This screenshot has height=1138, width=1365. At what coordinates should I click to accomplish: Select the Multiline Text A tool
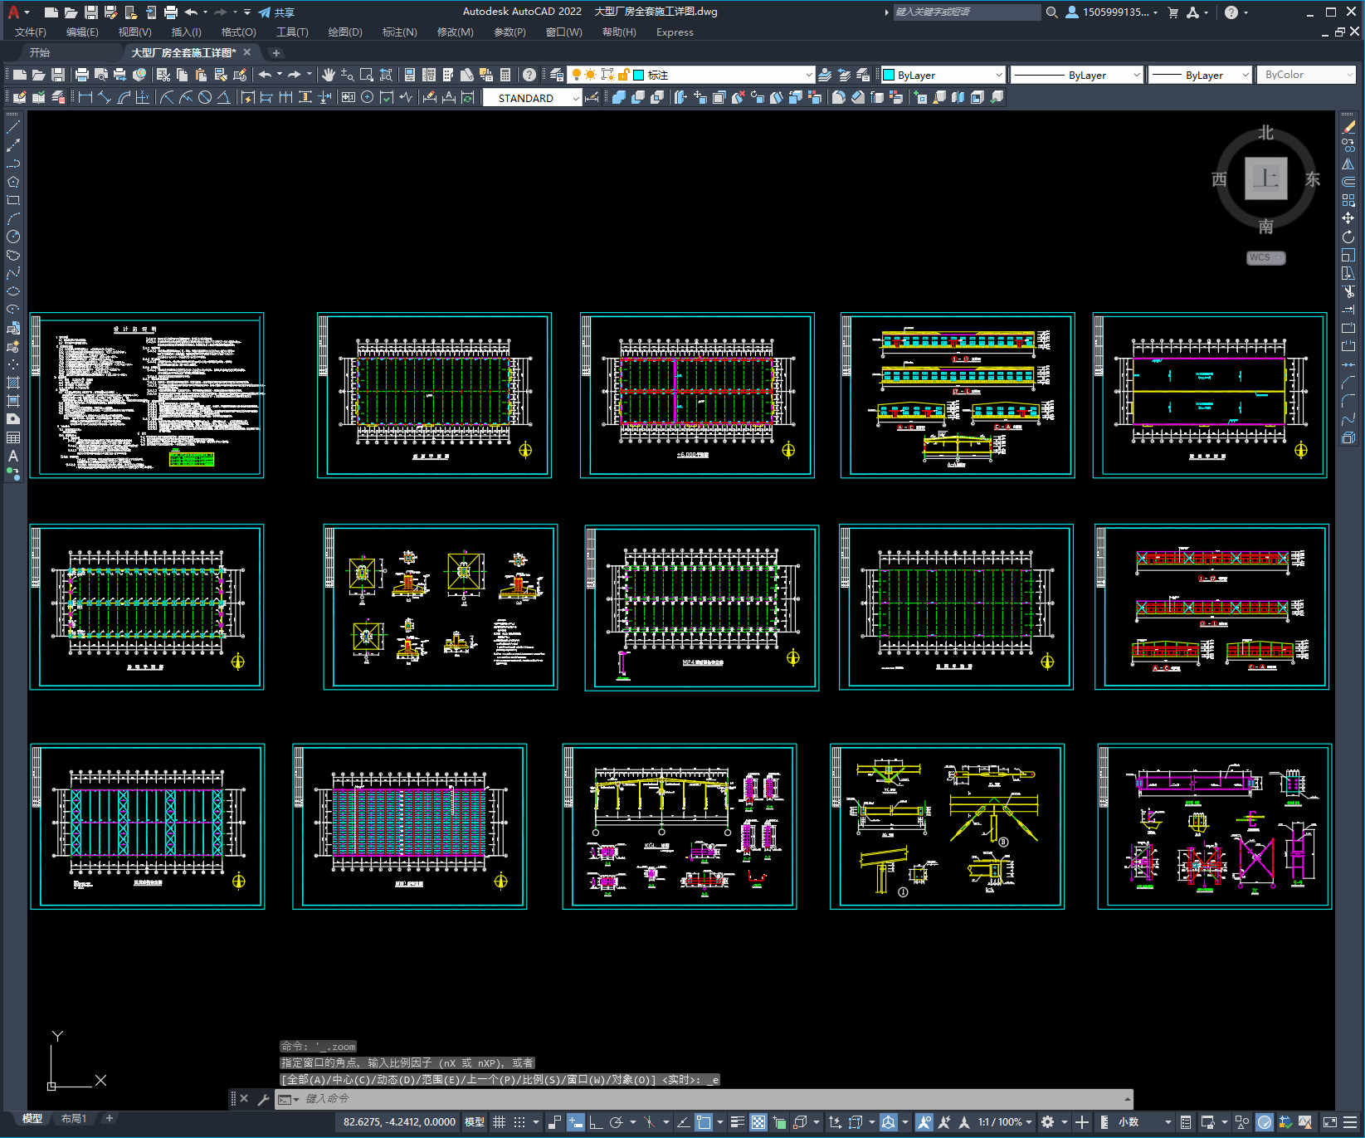pos(13,456)
